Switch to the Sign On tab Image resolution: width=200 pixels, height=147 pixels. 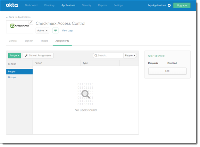click(x=29, y=41)
